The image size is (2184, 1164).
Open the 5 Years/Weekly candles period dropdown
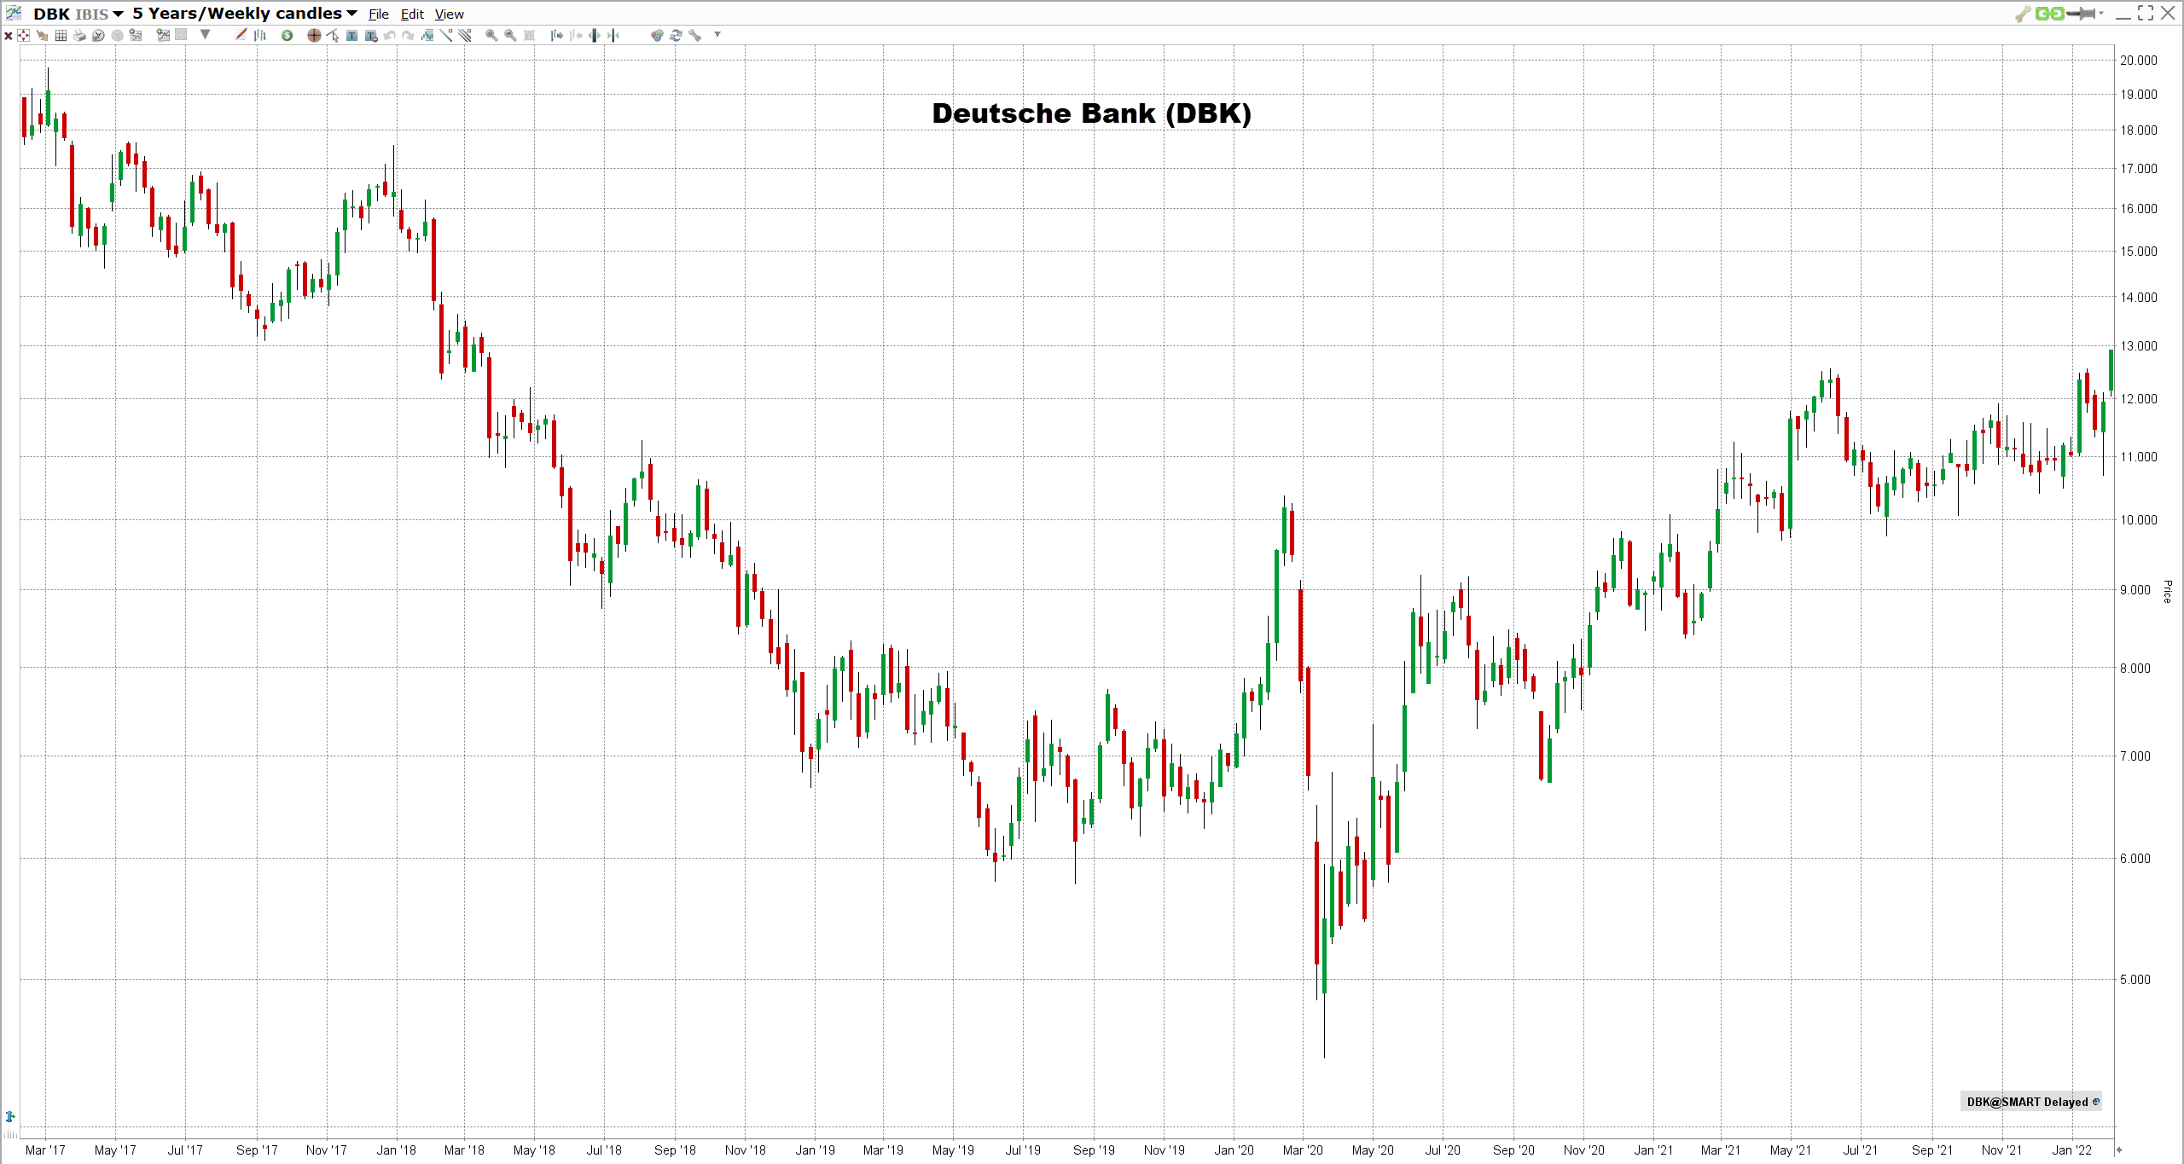(244, 14)
